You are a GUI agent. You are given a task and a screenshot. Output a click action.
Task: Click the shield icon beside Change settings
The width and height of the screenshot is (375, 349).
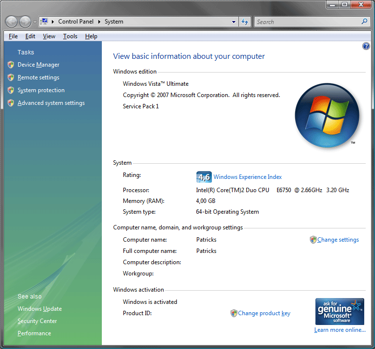tap(313, 240)
